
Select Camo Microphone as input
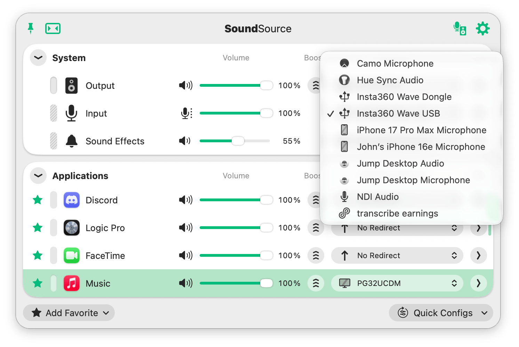(x=412, y=64)
